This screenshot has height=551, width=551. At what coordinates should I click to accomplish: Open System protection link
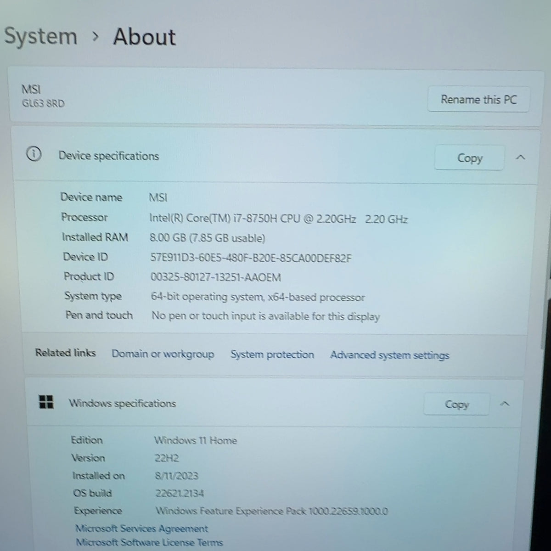tap(272, 354)
